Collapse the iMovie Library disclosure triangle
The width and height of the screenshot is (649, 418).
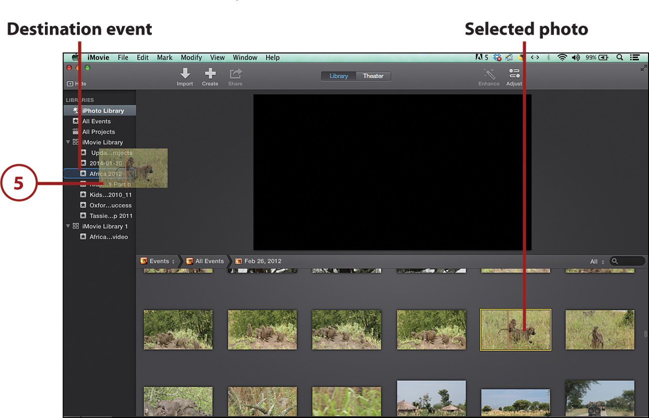[x=68, y=142]
